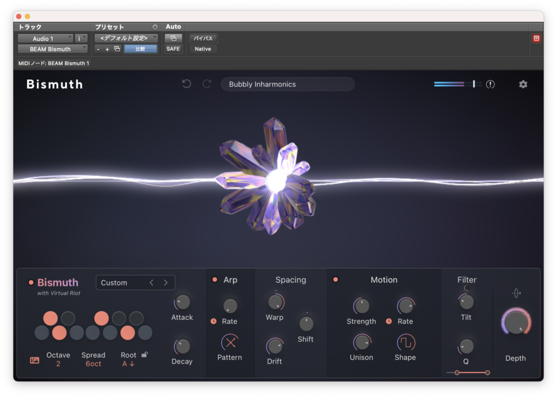Screen dimensions: 557x397
Task: Toggle the D# note circle
Action: point(68,318)
